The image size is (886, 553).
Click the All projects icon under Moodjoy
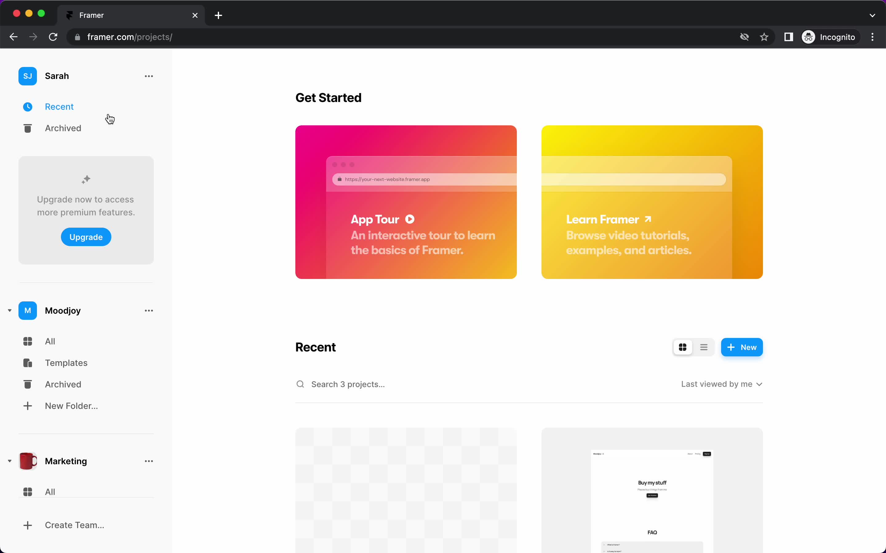27,341
